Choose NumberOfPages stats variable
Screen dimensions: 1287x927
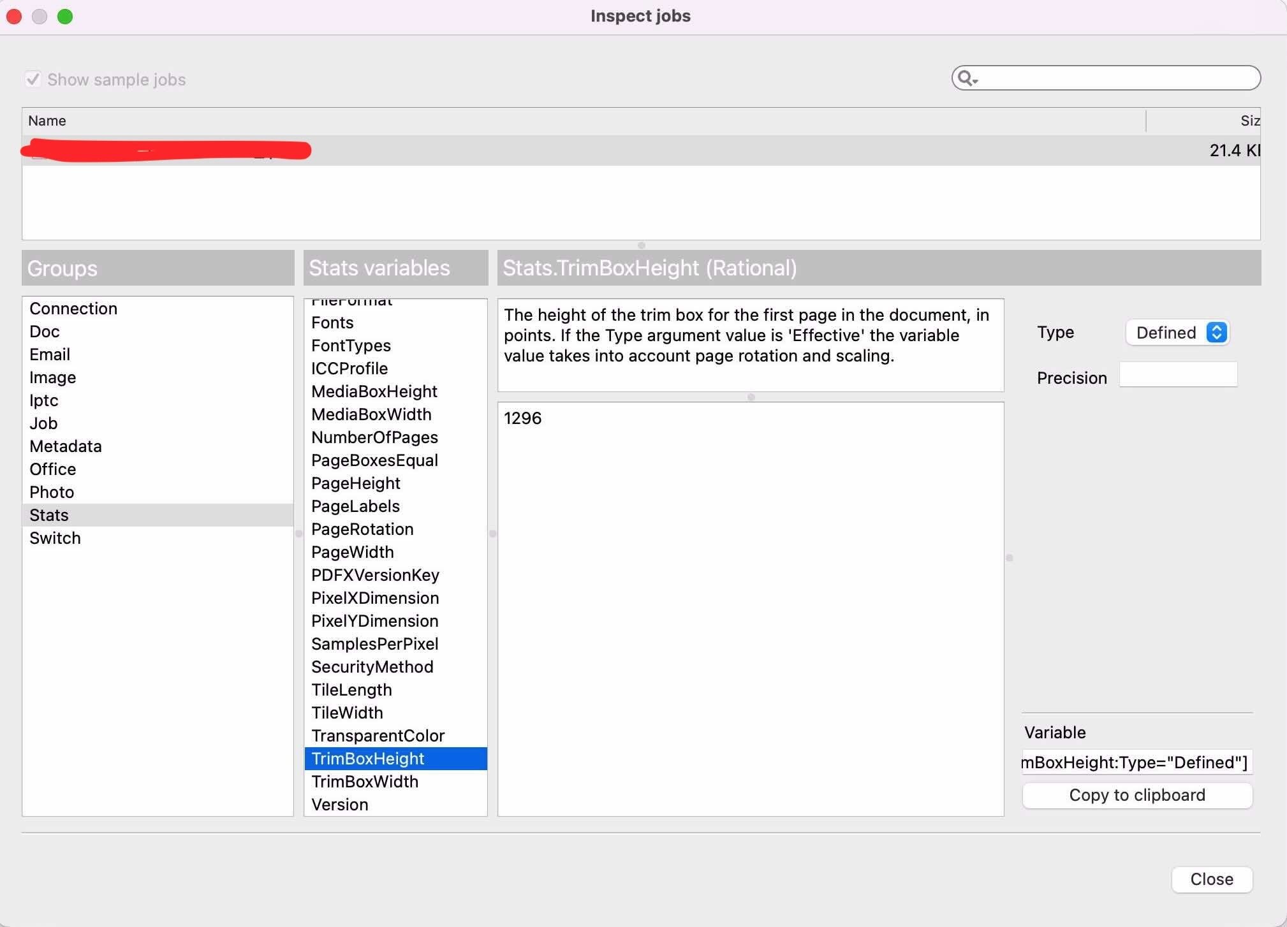point(374,437)
